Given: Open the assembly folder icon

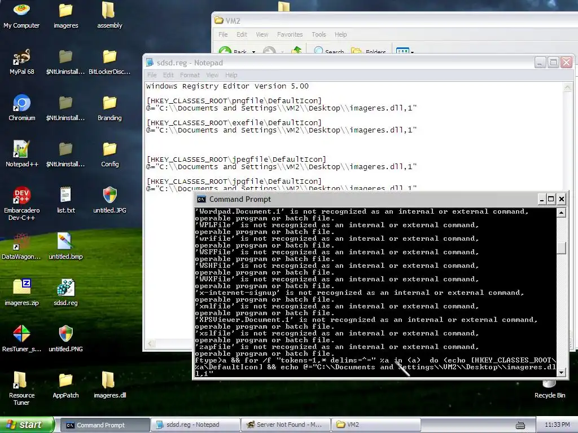Looking at the screenshot, I should (110, 15).
